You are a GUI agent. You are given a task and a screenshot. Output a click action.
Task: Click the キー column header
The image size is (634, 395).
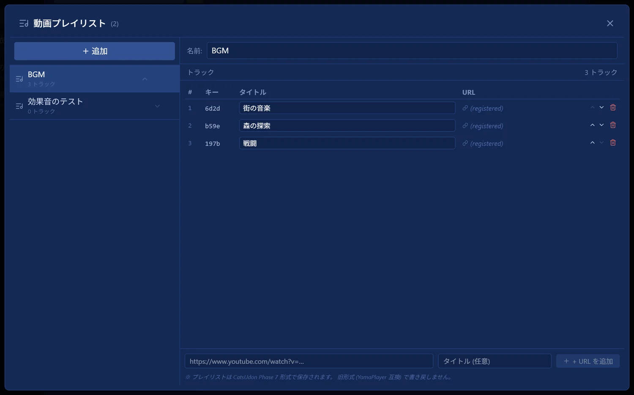coord(212,92)
